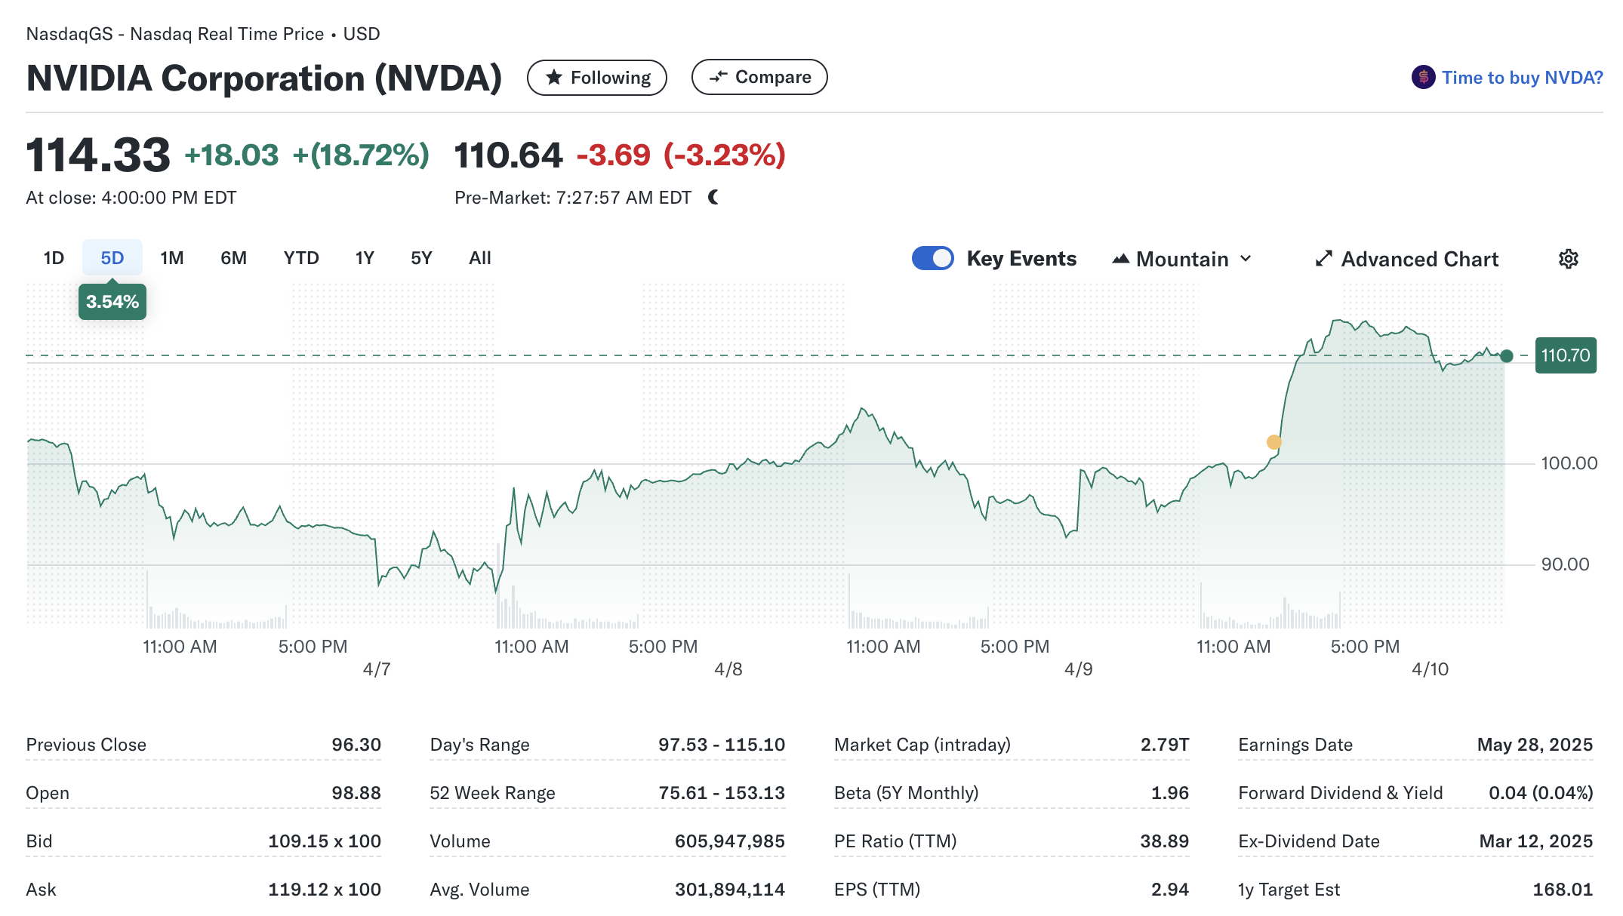
Task: Switch to the 1M range tab
Action: (x=172, y=258)
